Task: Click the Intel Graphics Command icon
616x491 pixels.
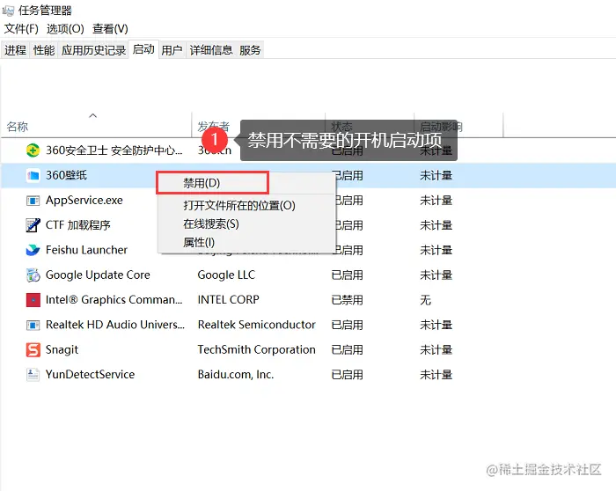Action: pyautogui.click(x=33, y=300)
